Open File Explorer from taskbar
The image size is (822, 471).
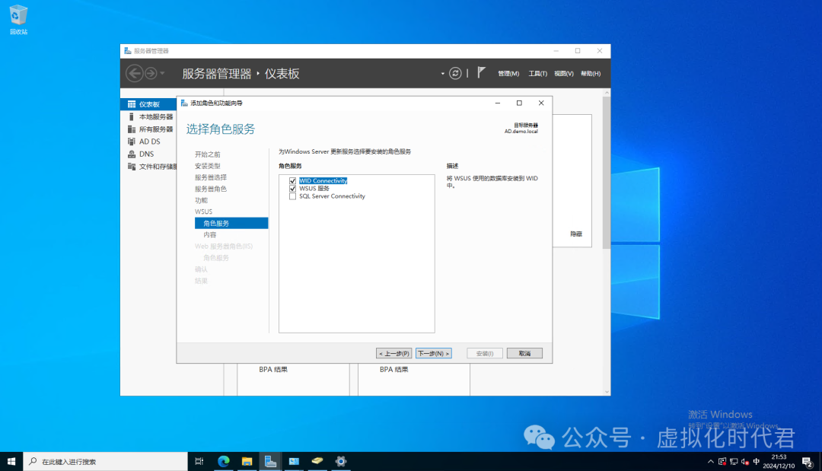point(247,462)
